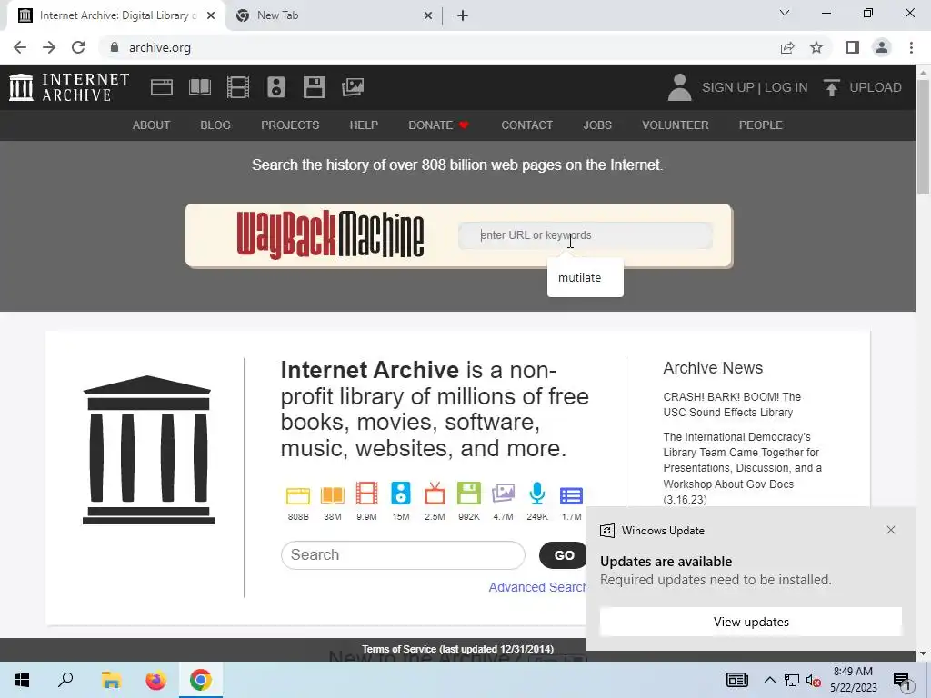Select the TV 2.5M icon
This screenshot has width=931, height=698.
point(435,494)
